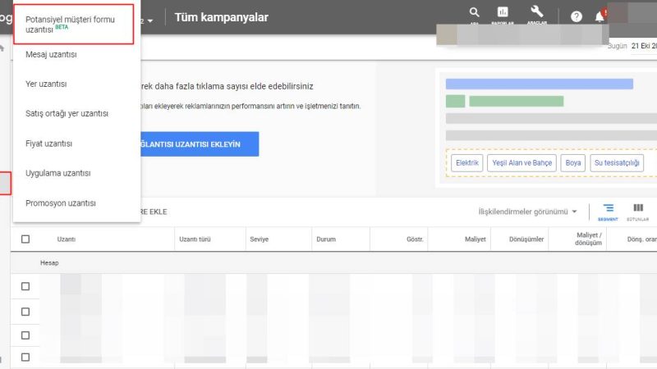Click the Yeşil Alan ve Bahçe chip
The width and height of the screenshot is (657, 369).
click(x=522, y=162)
